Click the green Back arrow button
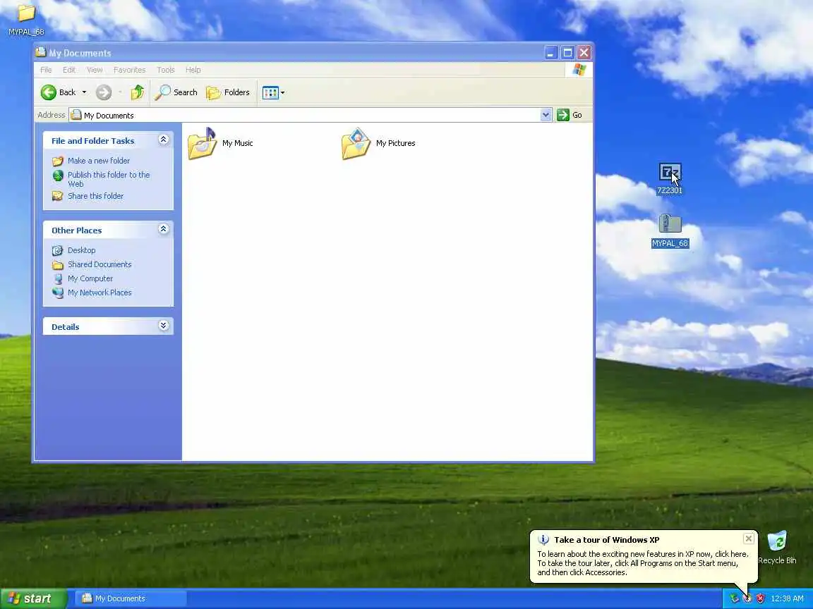The height and width of the screenshot is (609, 813). 49,92
